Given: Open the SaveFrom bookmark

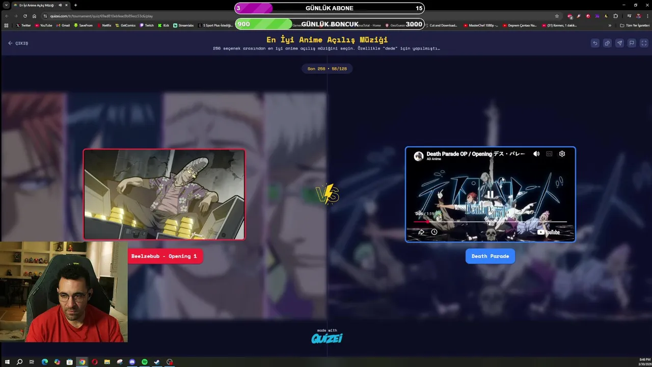Looking at the screenshot, I should (x=84, y=25).
